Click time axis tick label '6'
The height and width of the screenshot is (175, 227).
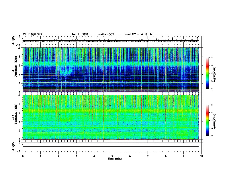click(130, 156)
